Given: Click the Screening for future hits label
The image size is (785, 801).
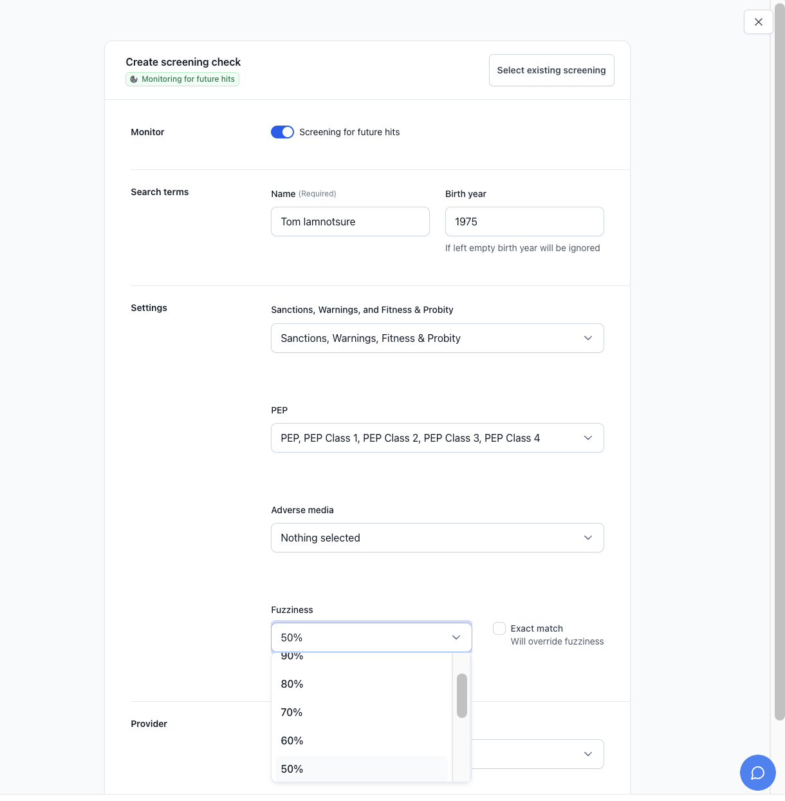Looking at the screenshot, I should pos(349,132).
